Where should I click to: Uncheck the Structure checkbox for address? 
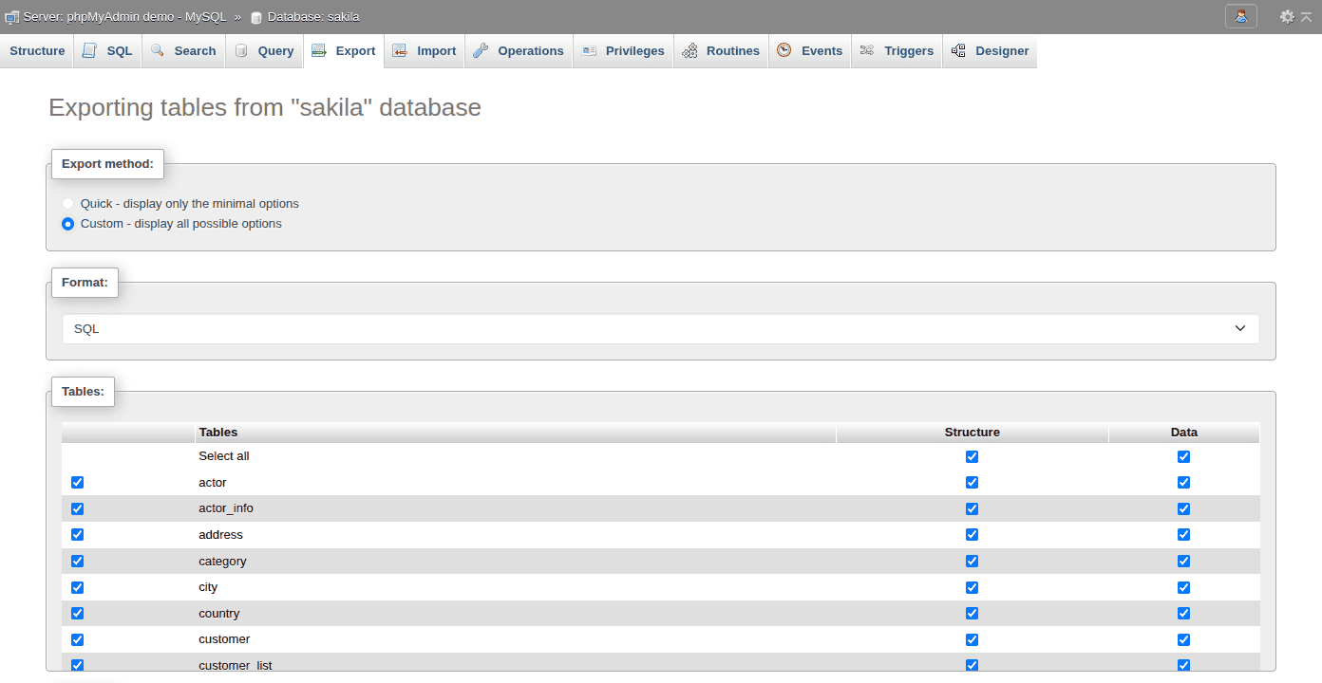click(x=972, y=535)
